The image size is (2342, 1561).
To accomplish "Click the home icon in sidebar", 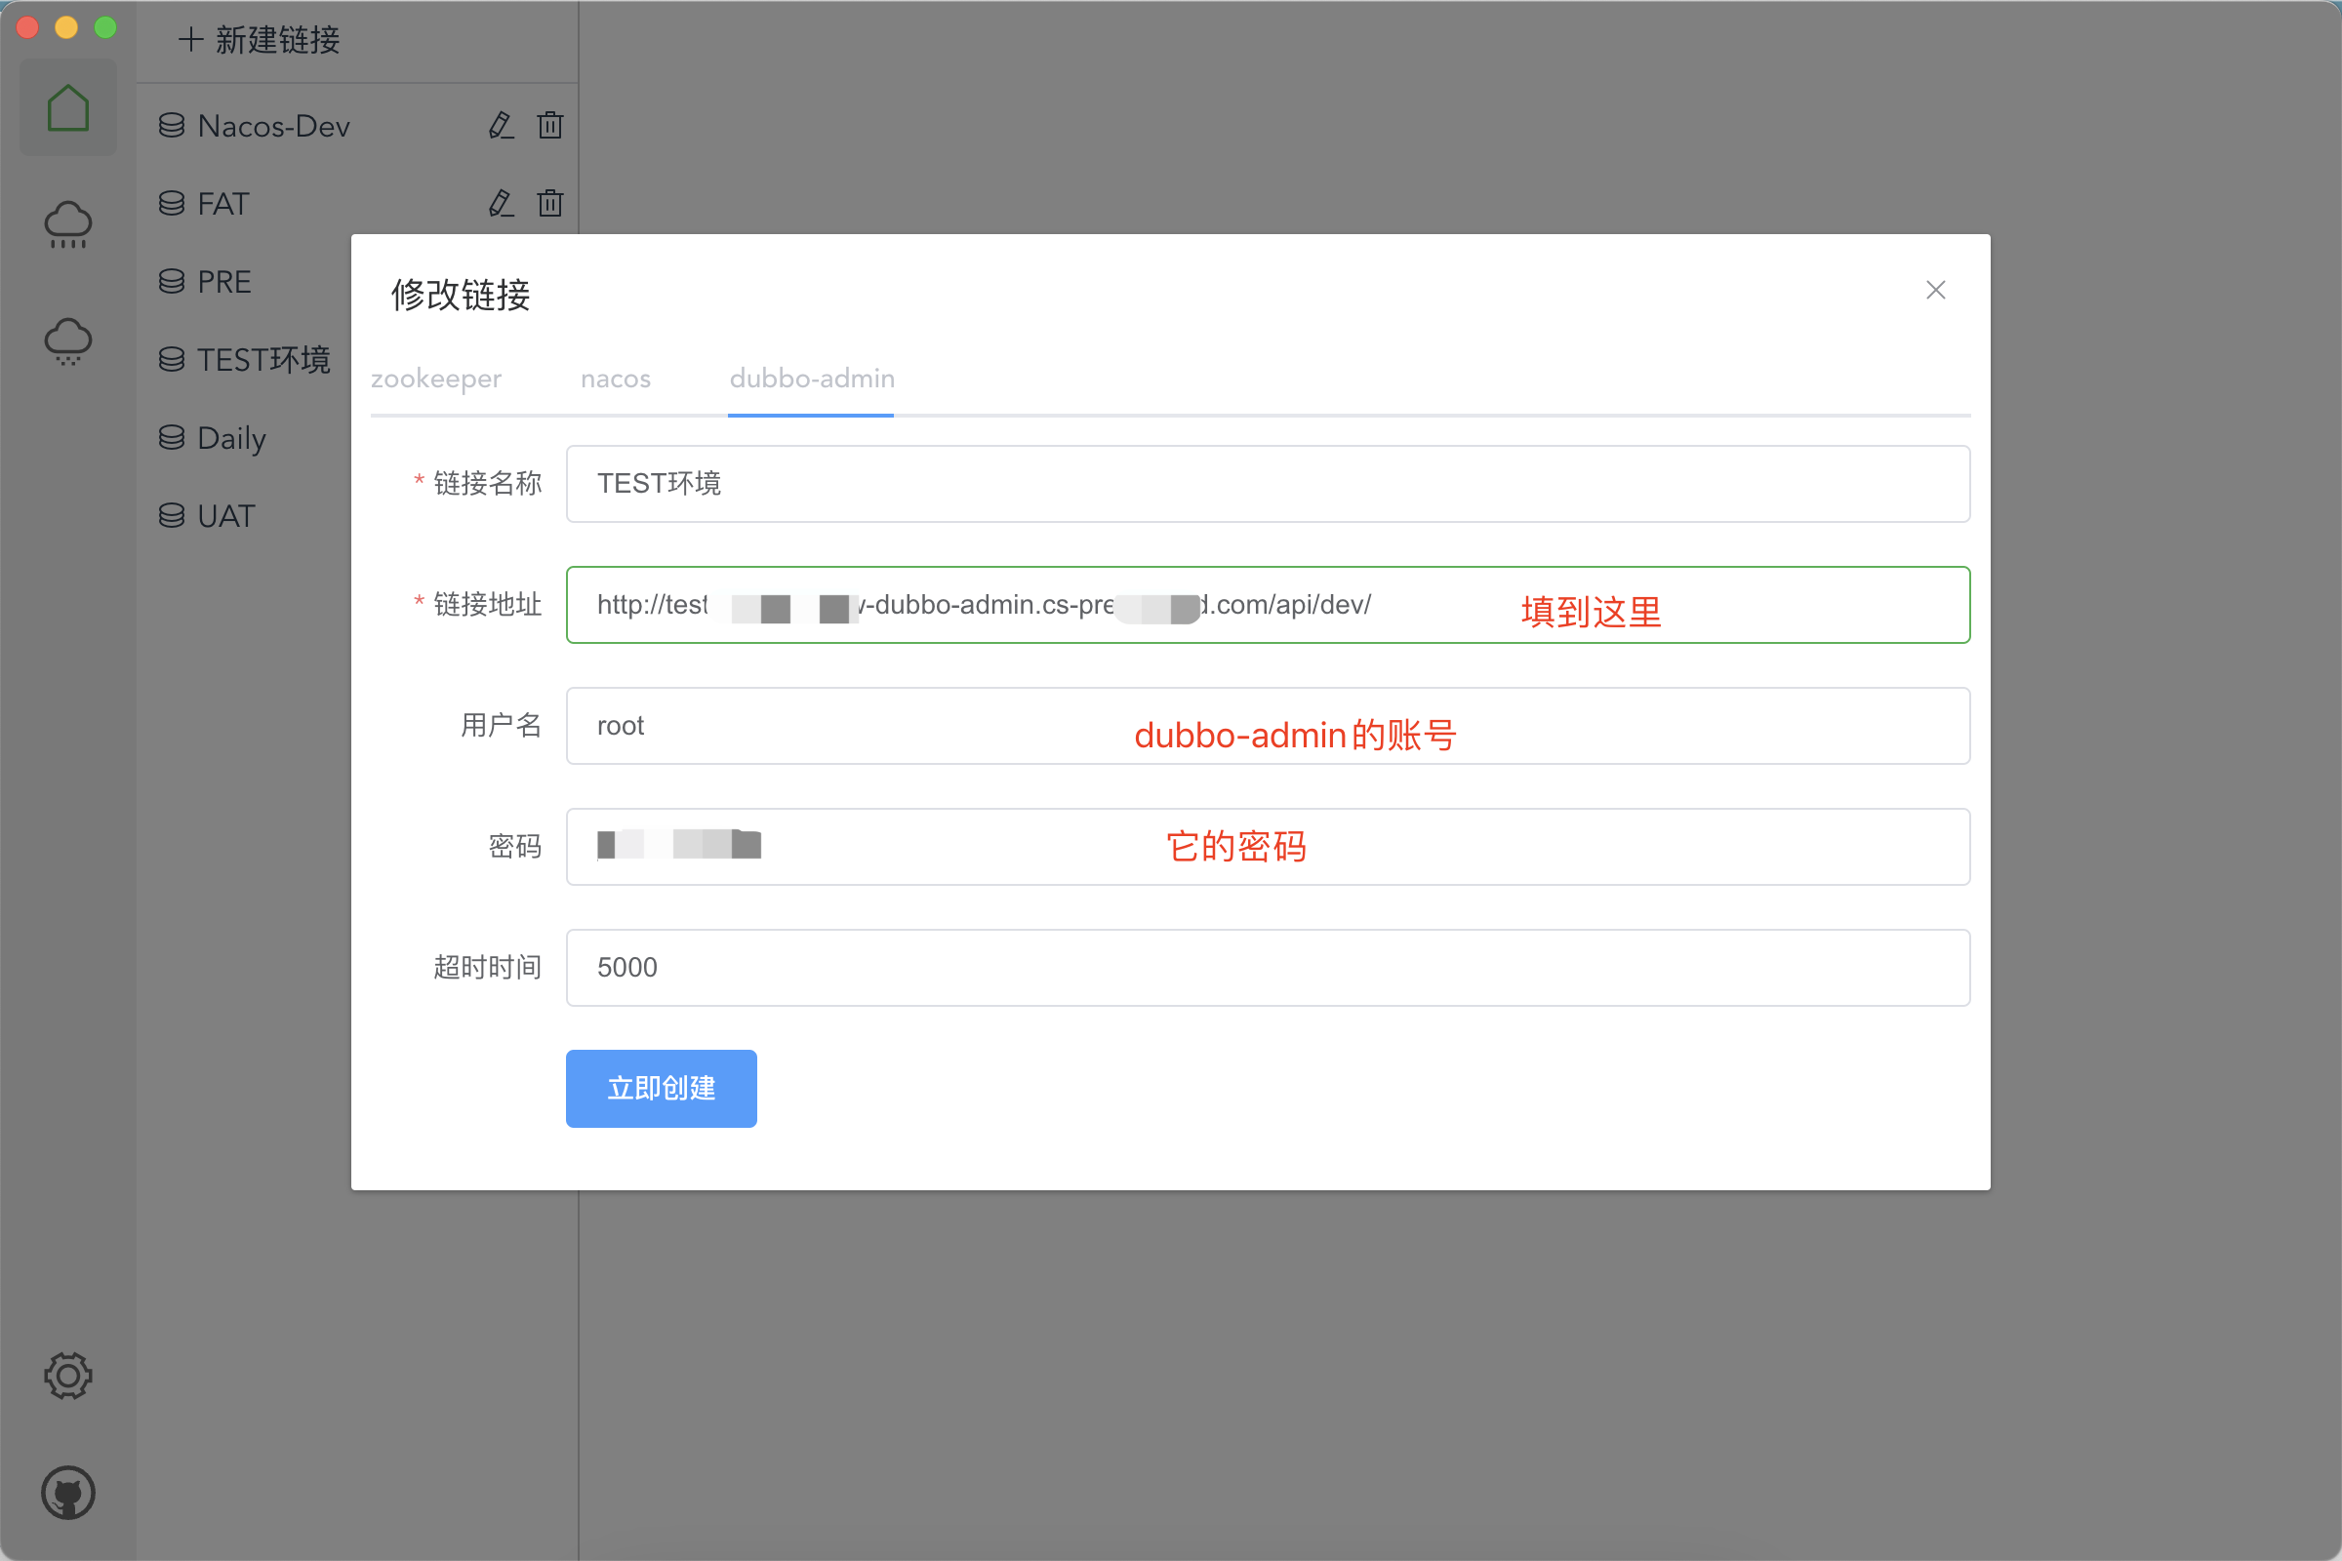I will (x=67, y=107).
